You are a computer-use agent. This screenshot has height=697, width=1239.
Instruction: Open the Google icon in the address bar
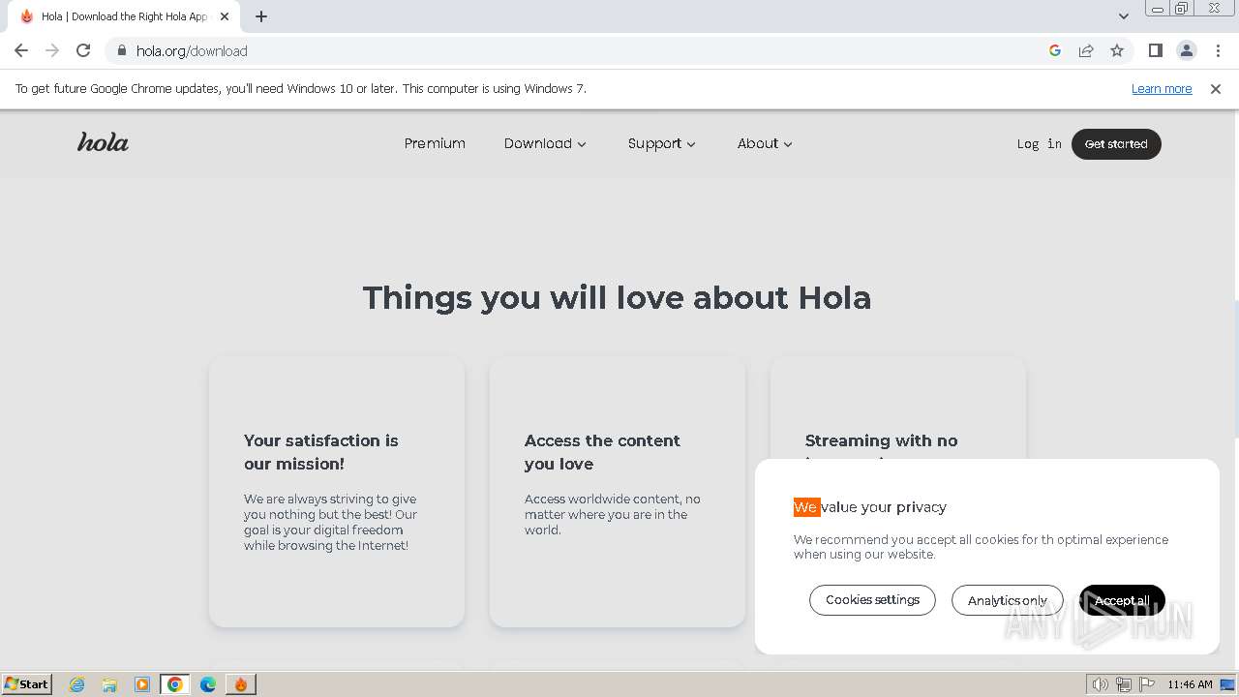(x=1055, y=50)
